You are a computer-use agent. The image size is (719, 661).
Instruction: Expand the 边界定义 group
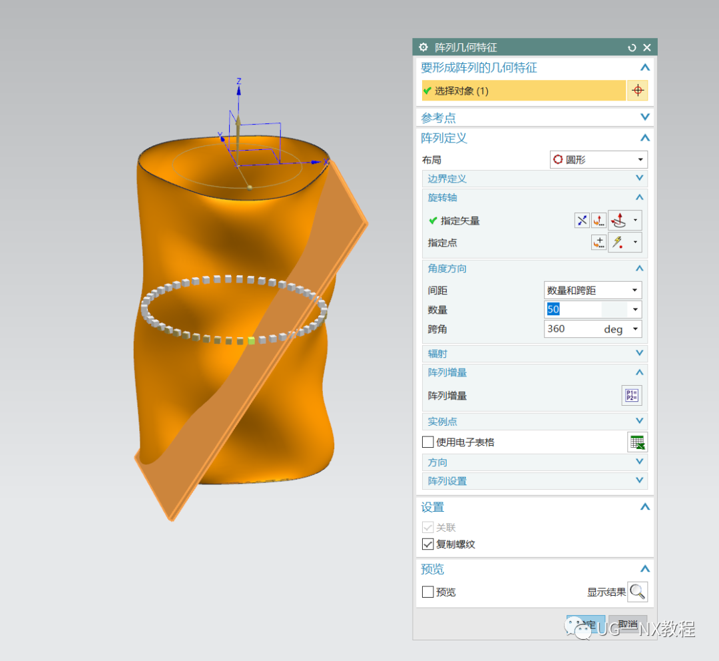pos(640,178)
